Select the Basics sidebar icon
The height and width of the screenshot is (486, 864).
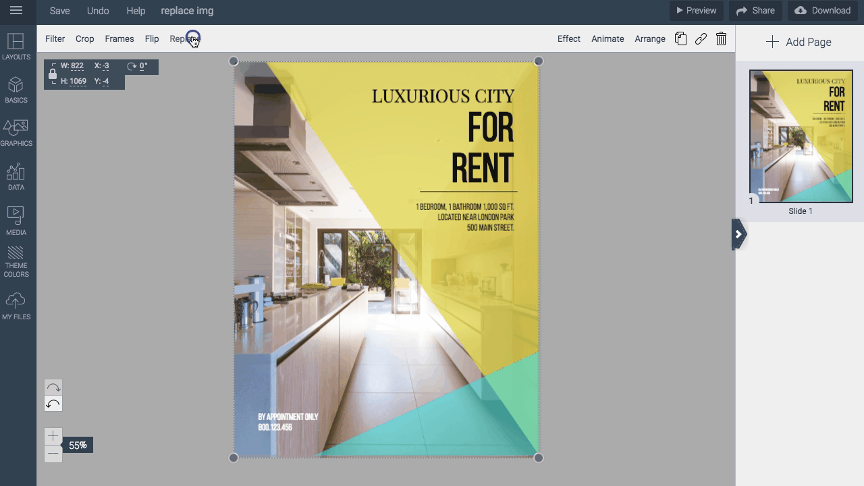(x=16, y=90)
